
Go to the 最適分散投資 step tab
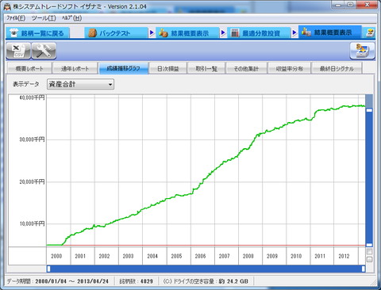pyautogui.click(x=259, y=33)
